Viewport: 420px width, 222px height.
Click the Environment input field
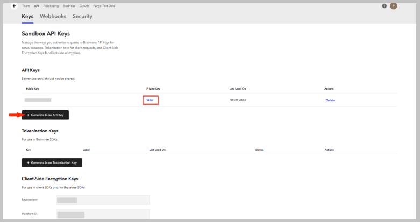103,200
